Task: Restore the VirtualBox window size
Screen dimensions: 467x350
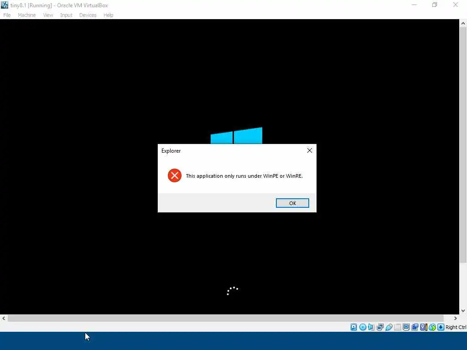Action: coord(435,5)
